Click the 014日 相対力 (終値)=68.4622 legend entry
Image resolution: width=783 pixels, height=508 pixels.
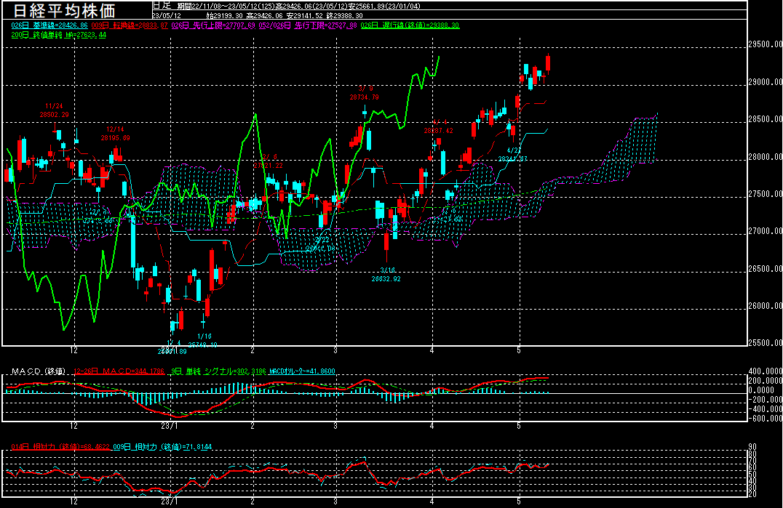point(60,447)
